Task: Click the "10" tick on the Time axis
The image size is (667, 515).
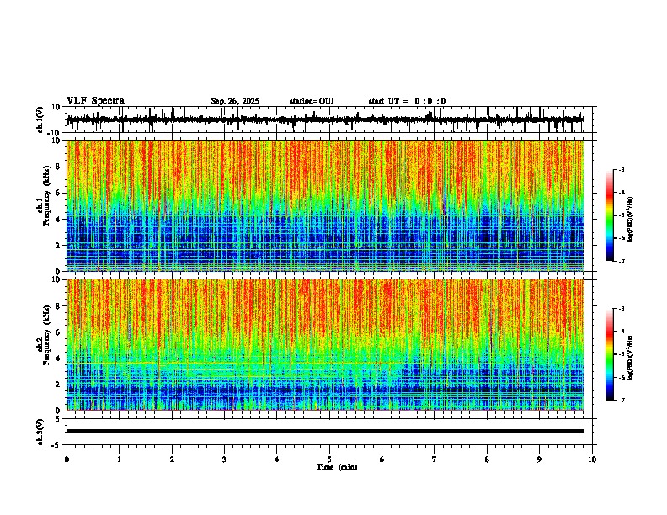Action: (x=592, y=459)
